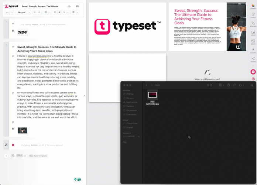Click the color palette toolbar icon
This screenshot has height=185, width=257.
click(59, 12)
